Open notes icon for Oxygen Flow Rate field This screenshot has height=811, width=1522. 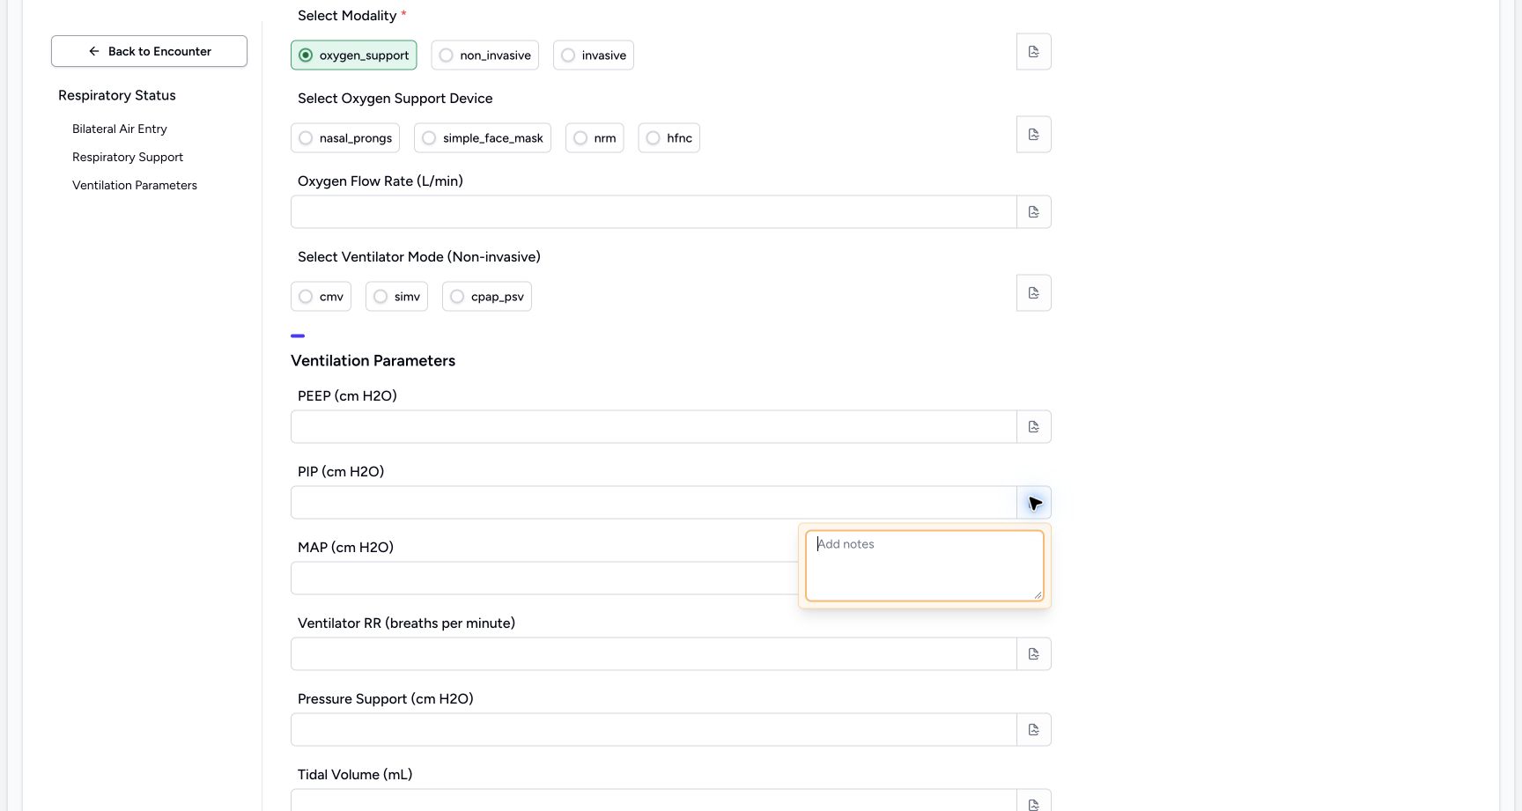point(1033,212)
